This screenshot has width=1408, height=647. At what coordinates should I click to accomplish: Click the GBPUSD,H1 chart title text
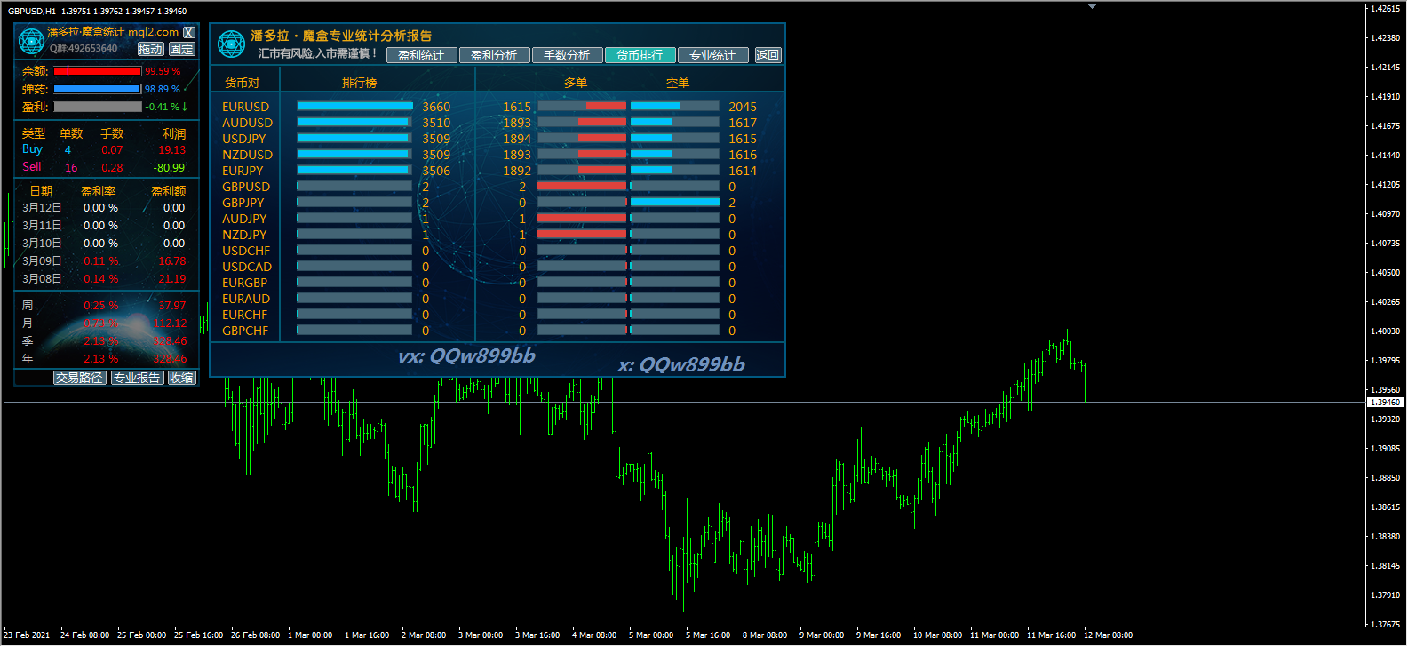pos(32,12)
